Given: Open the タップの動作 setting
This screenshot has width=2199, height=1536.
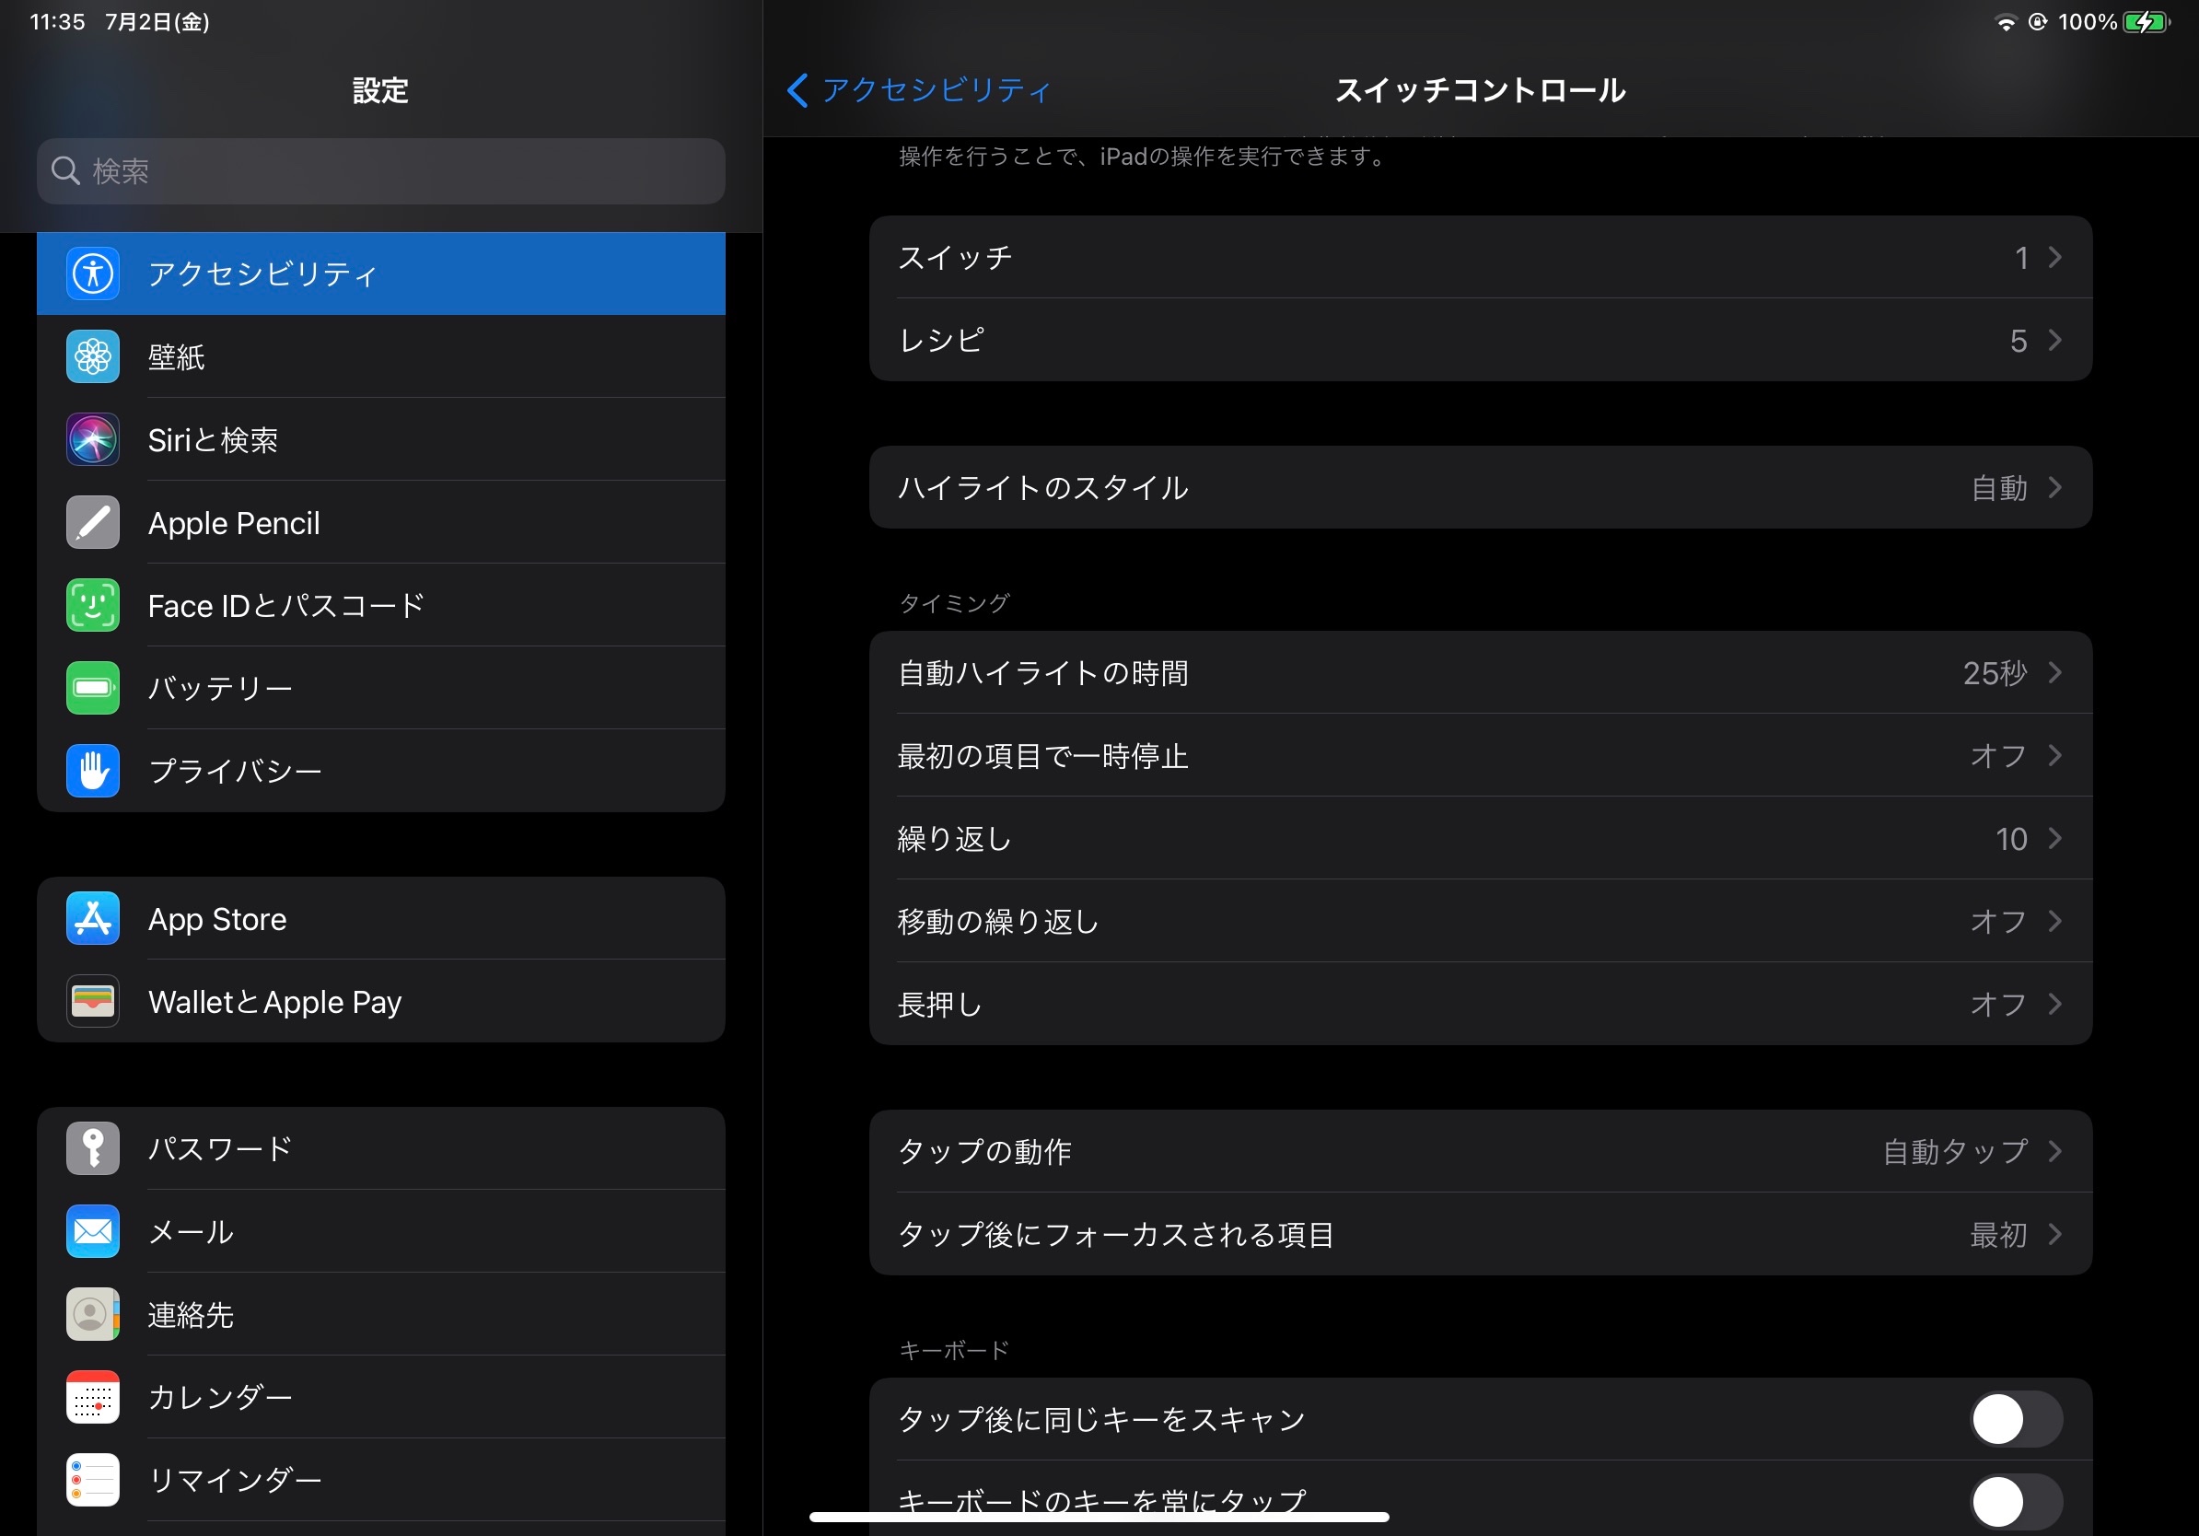Looking at the screenshot, I should click(x=1480, y=1152).
